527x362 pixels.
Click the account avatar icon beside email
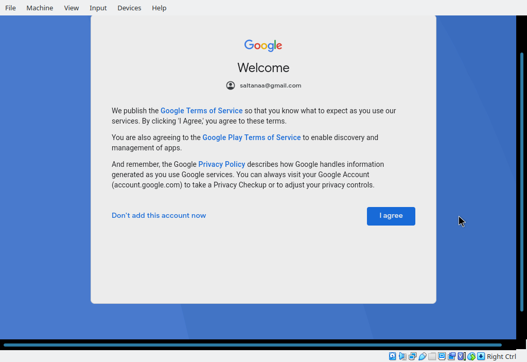[x=231, y=85]
